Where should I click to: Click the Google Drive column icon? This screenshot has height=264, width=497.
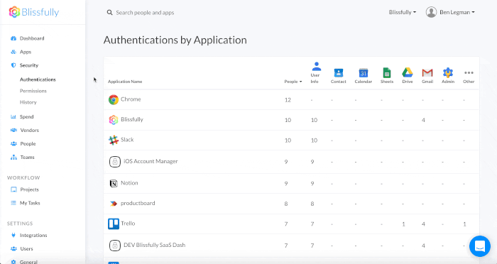408,72
